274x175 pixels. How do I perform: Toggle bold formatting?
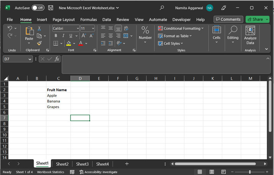click(56, 36)
